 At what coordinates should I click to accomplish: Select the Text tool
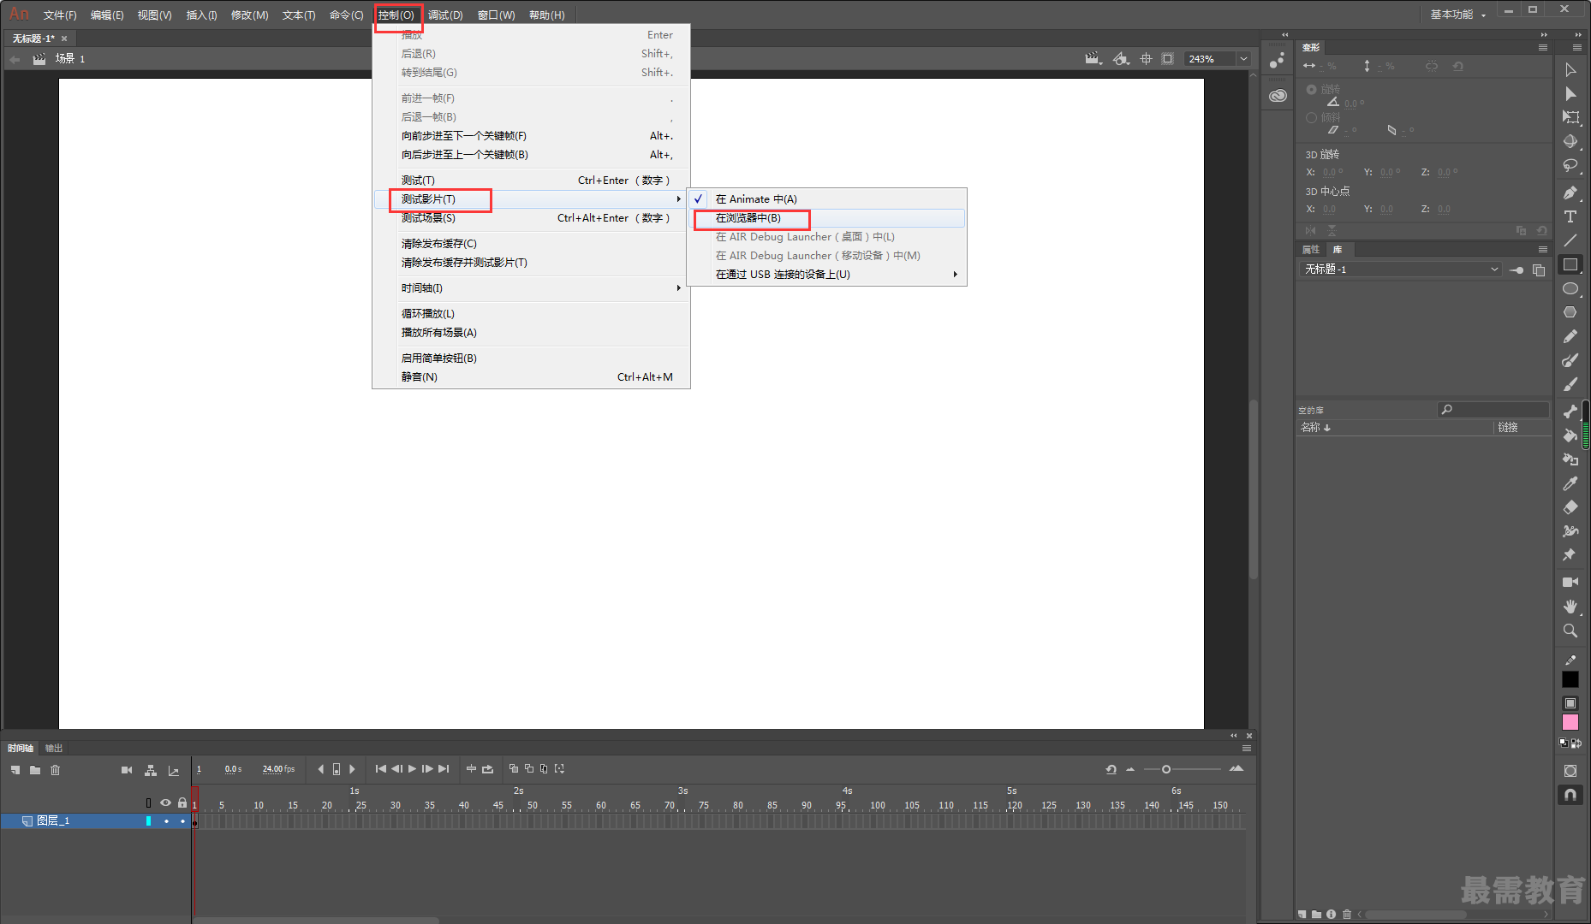click(1570, 216)
